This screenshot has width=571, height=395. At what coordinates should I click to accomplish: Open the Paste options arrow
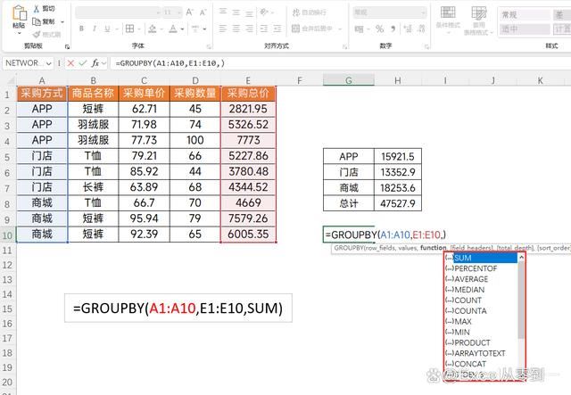pos(20,33)
